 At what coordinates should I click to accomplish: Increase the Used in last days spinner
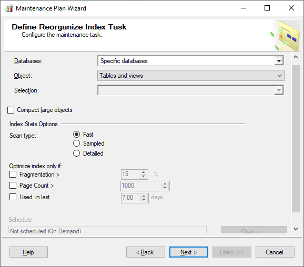[144, 196]
